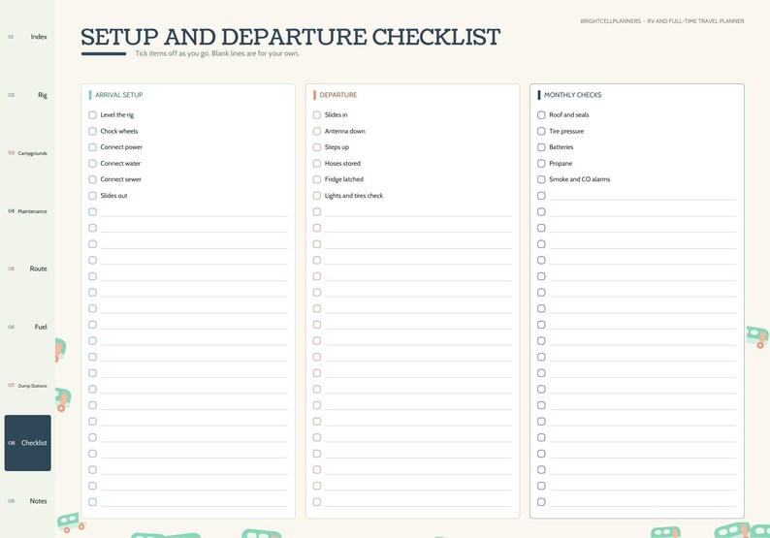Mark Steps up as done

(317, 147)
